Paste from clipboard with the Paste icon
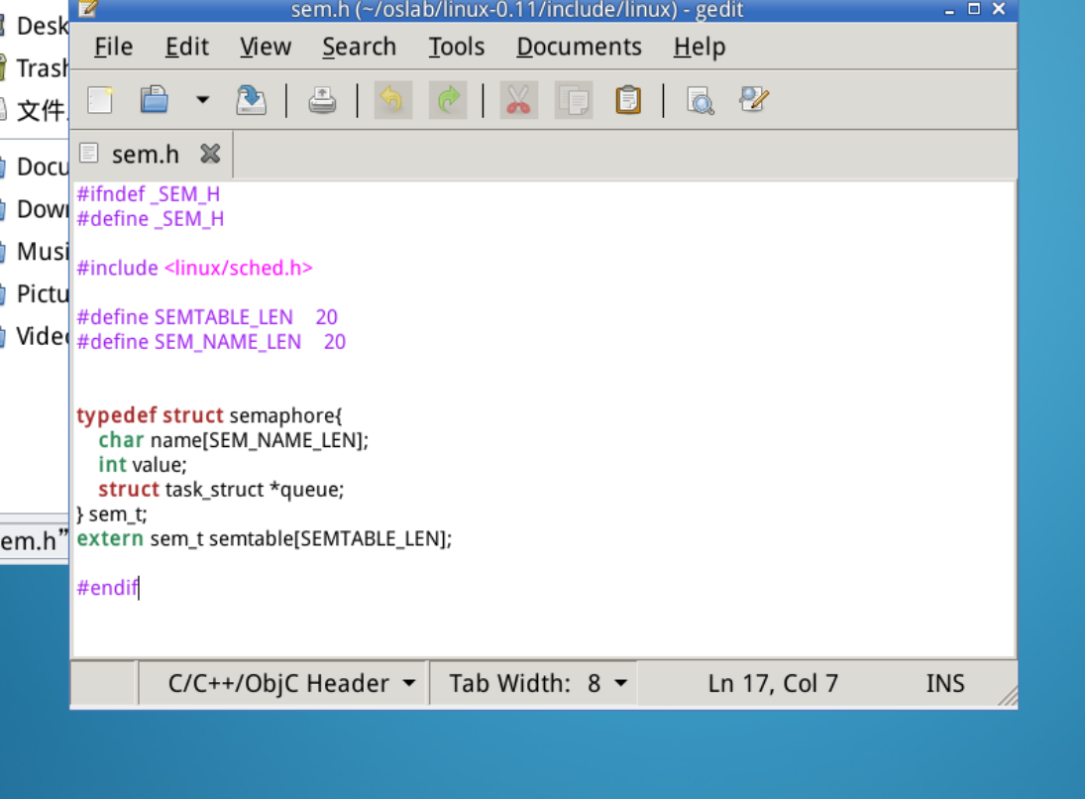The height and width of the screenshot is (799, 1085). click(628, 100)
